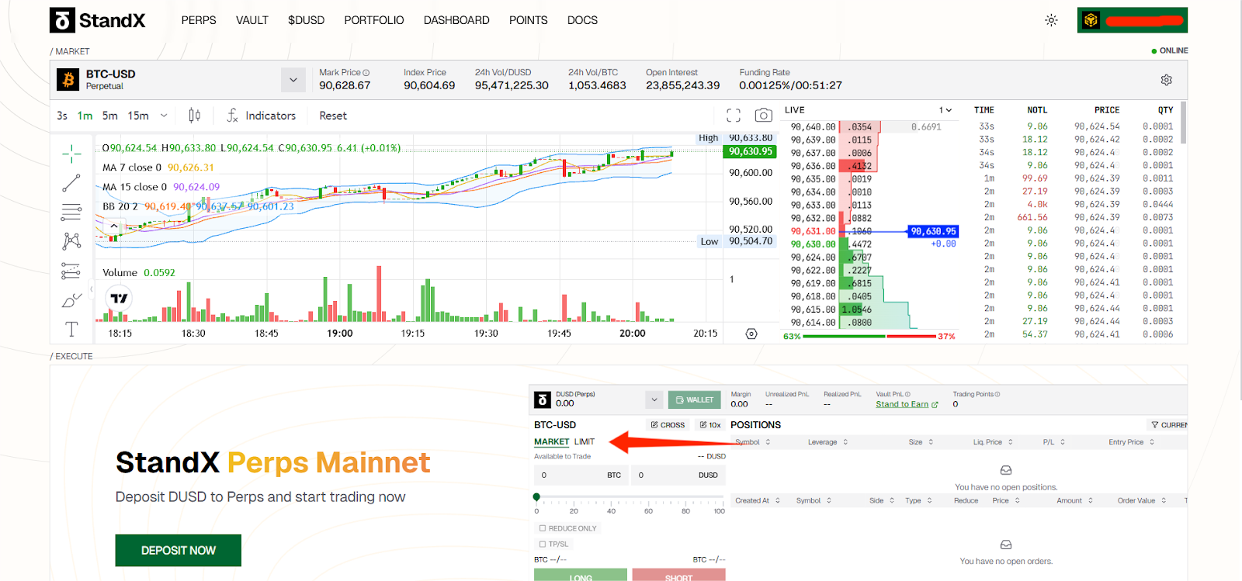Click the CURRENT filter funnel button
Viewport: 1242px width, 581px height.
pyautogui.click(x=1169, y=425)
